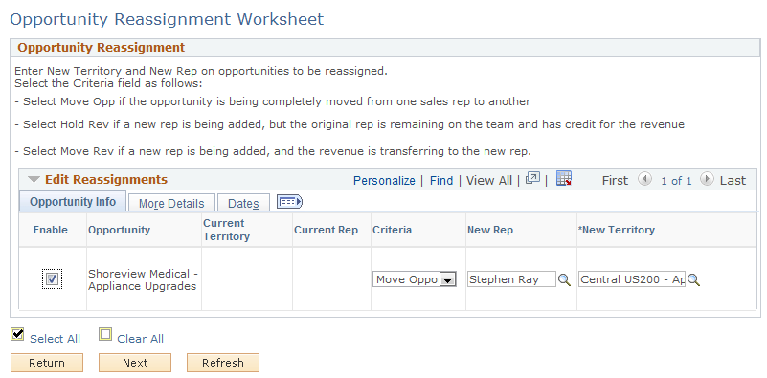Click the Personalize link
The width and height of the screenshot is (767, 378).
[384, 181]
